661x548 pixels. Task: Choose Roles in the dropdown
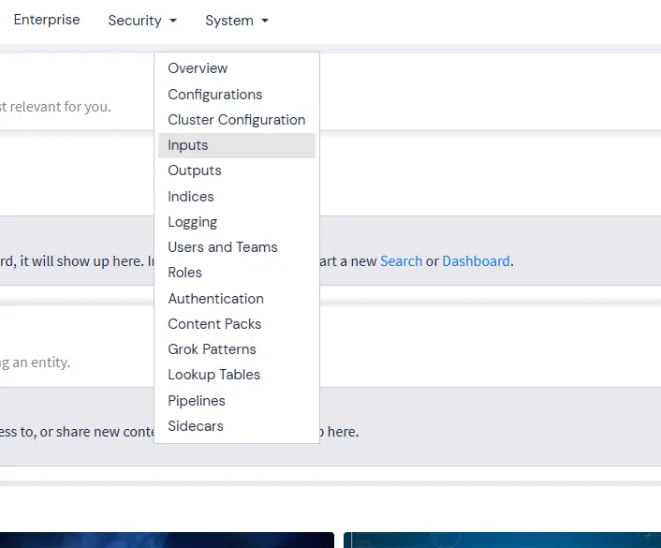[x=237, y=273]
